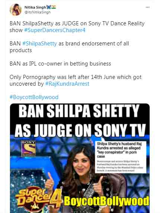Open the #ShilpaShetty hashtag
The height and width of the screenshot is (213, 160).
[x=39, y=44]
